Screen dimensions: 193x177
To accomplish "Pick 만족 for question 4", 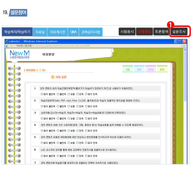I will 77,130.
